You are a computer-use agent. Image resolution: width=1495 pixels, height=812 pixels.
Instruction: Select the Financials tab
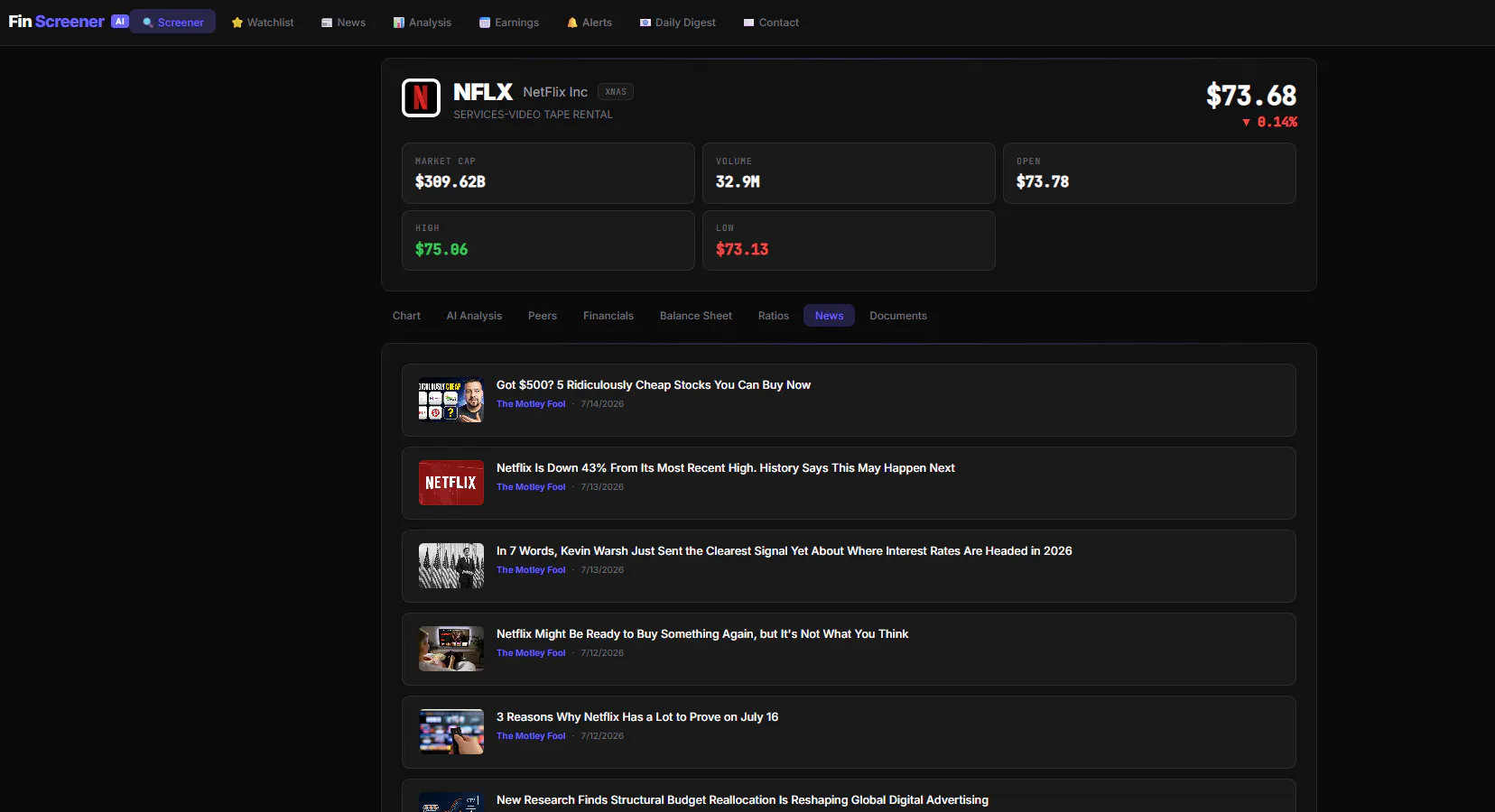coord(608,316)
